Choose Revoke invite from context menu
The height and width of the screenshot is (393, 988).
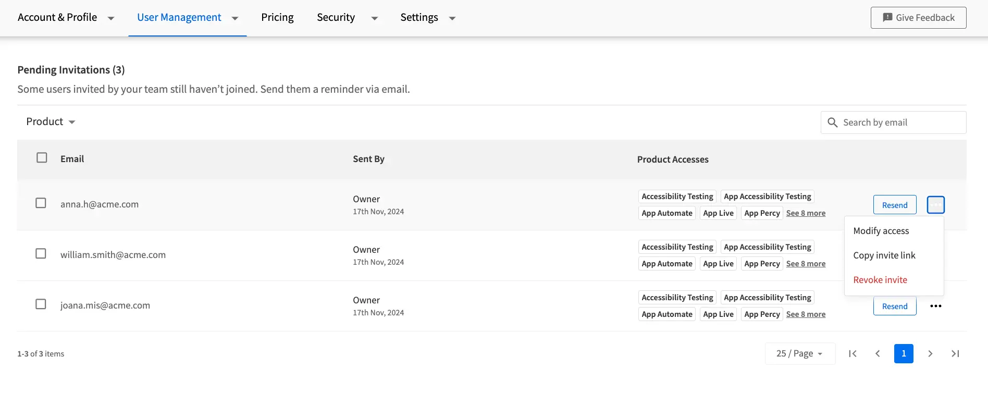pyautogui.click(x=880, y=280)
